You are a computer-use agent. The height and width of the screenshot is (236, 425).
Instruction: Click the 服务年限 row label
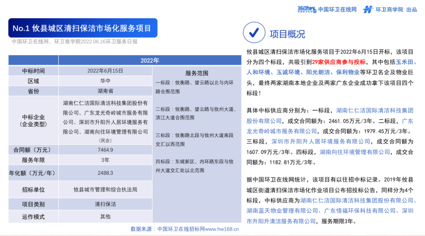[33, 160]
